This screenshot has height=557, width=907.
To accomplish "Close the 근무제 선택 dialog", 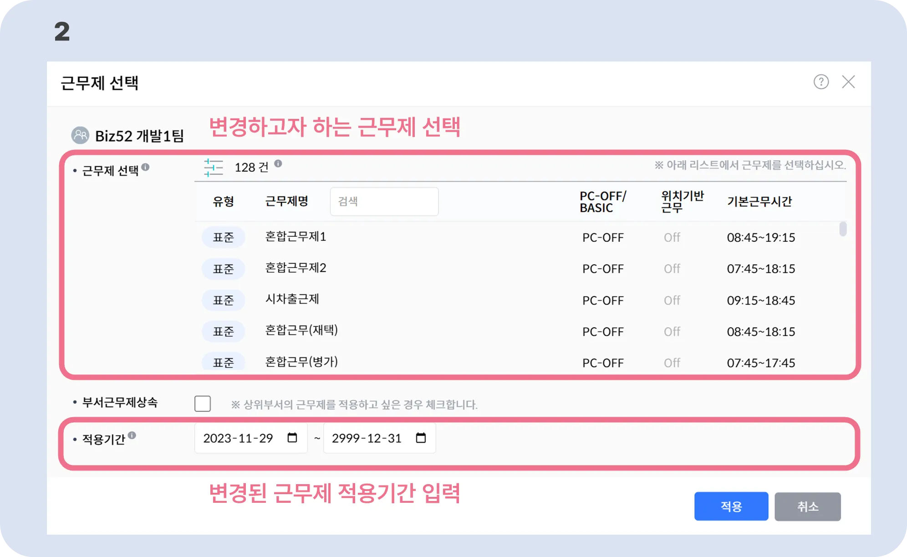I will click(x=848, y=82).
